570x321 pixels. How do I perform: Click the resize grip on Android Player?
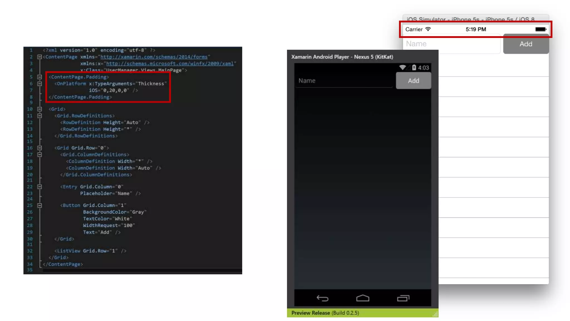[x=435, y=314]
